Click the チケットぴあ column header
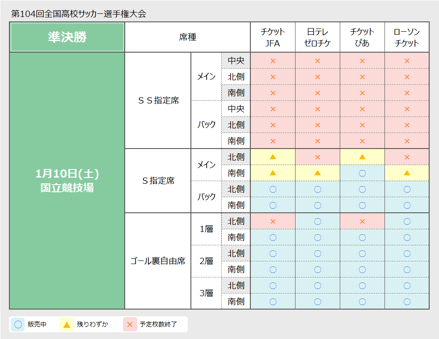 coord(362,37)
